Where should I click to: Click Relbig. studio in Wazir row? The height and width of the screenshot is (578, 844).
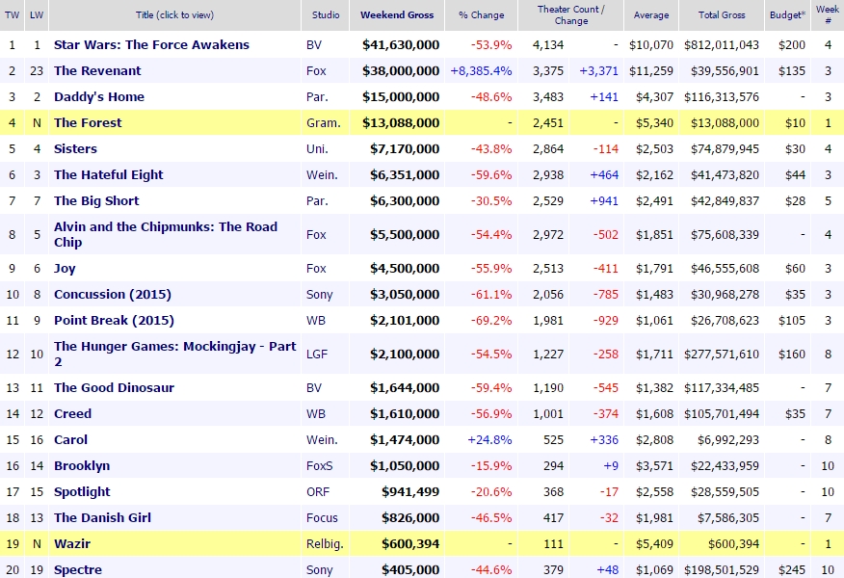coord(325,543)
